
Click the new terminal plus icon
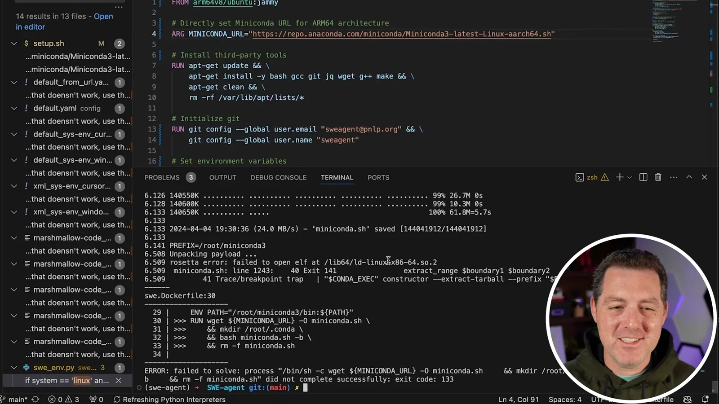point(620,177)
